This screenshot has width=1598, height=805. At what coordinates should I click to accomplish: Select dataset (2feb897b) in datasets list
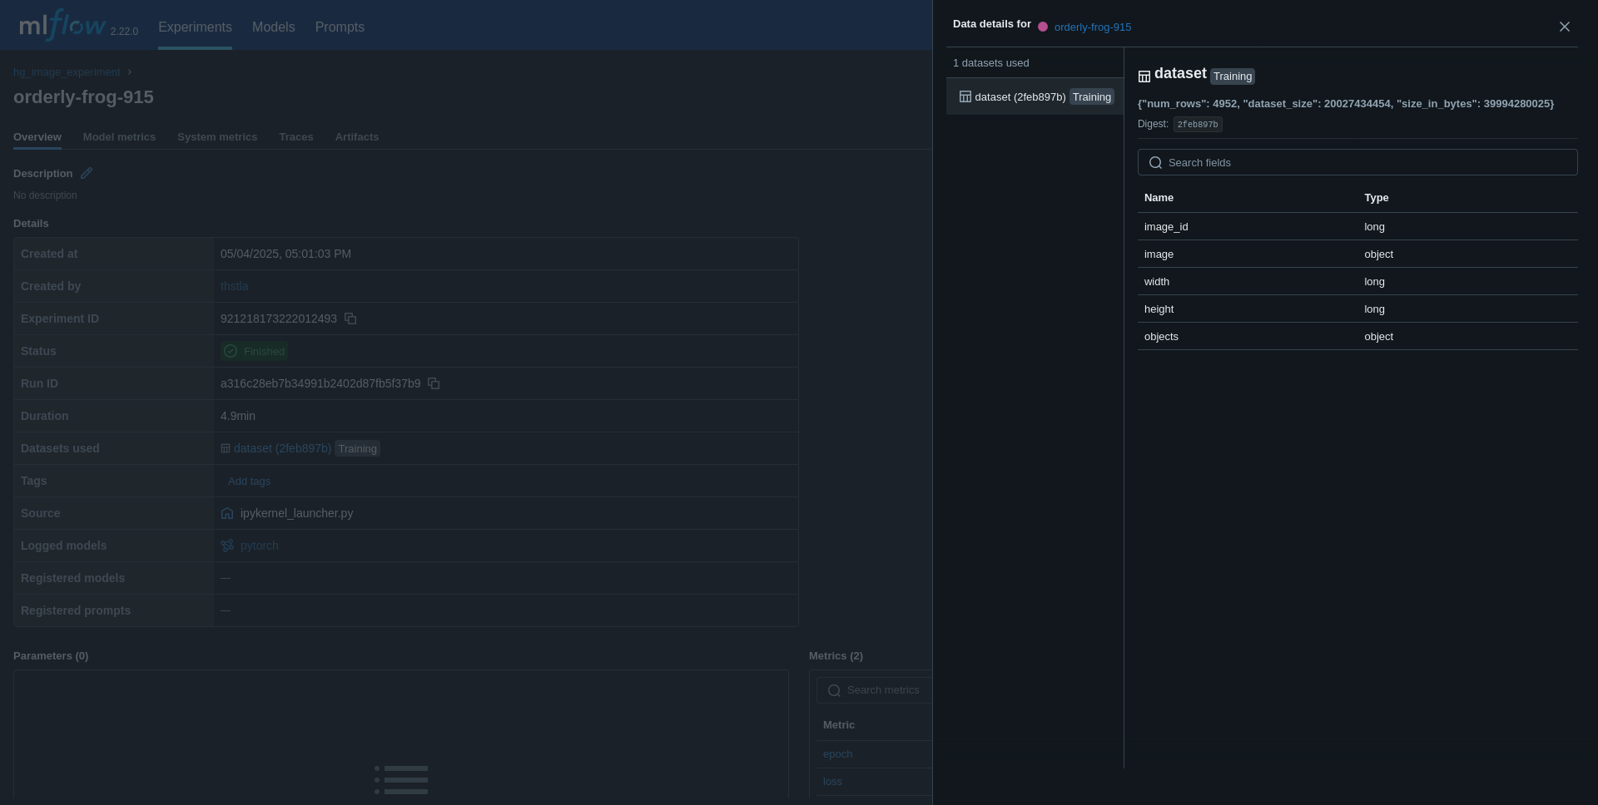pyautogui.click(x=1020, y=97)
